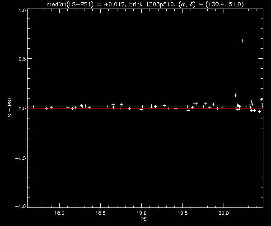Click the x-axis label 'PS1'
This screenshot has width=271, height=226.
[x=145, y=219]
